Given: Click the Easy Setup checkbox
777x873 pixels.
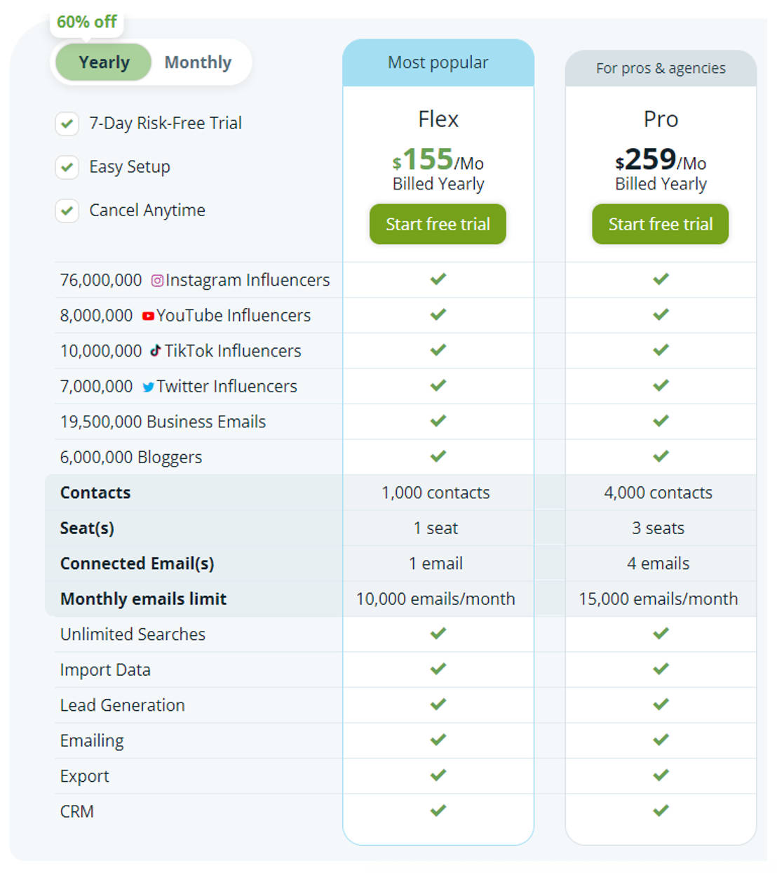Looking at the screenshot, I should [x=67, y=167].
